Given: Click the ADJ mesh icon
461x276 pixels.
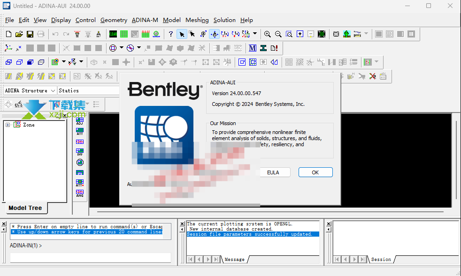Looking at the screenshot, I should [x=80, y=121].
